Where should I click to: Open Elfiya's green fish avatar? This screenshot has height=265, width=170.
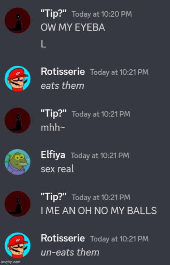pyautogui.click(x=18, y=162)
